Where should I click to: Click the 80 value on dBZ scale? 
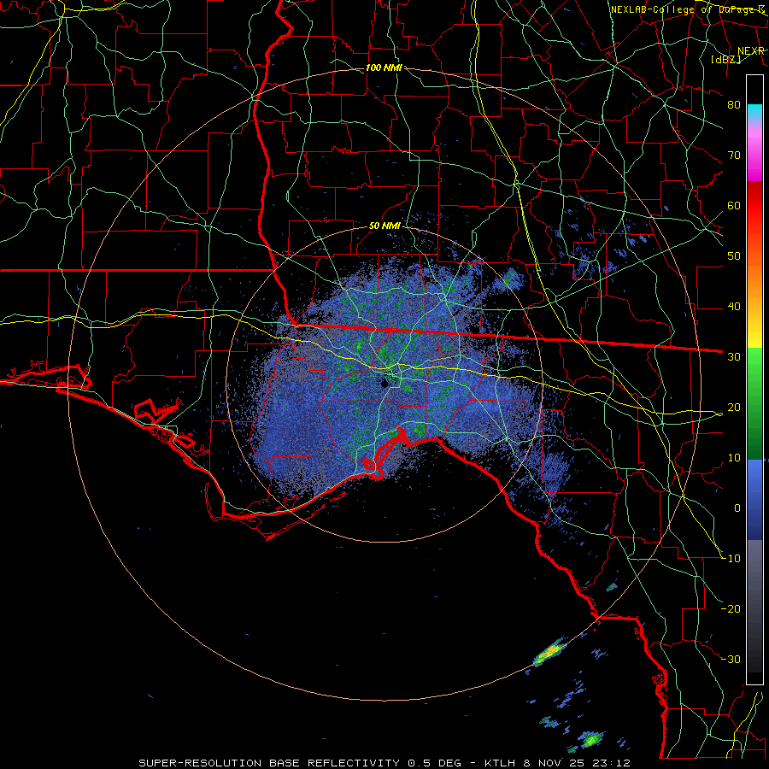734,105
